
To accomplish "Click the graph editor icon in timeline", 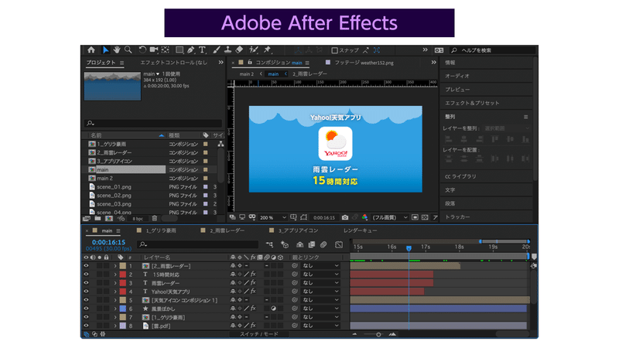I will click(x=339, y=244).
